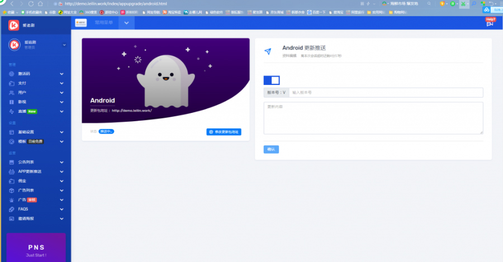This screenshot has height=262, width=503.
Task: Open the dropdown arrow next to 常用菜单
Action: pyautogui.click(x=126, y=23)
